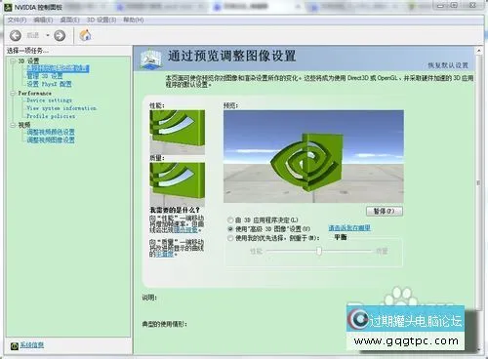Click the Back arrow toolbar icon
This screenshot has width=488, height=359.
pyautogui.click(x=16, y=35)
